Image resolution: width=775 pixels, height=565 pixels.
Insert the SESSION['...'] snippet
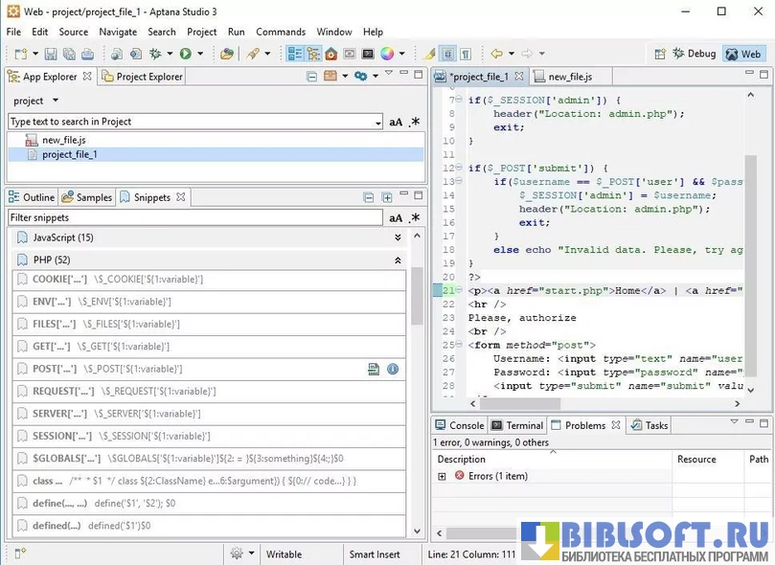[x=57, y=436]
